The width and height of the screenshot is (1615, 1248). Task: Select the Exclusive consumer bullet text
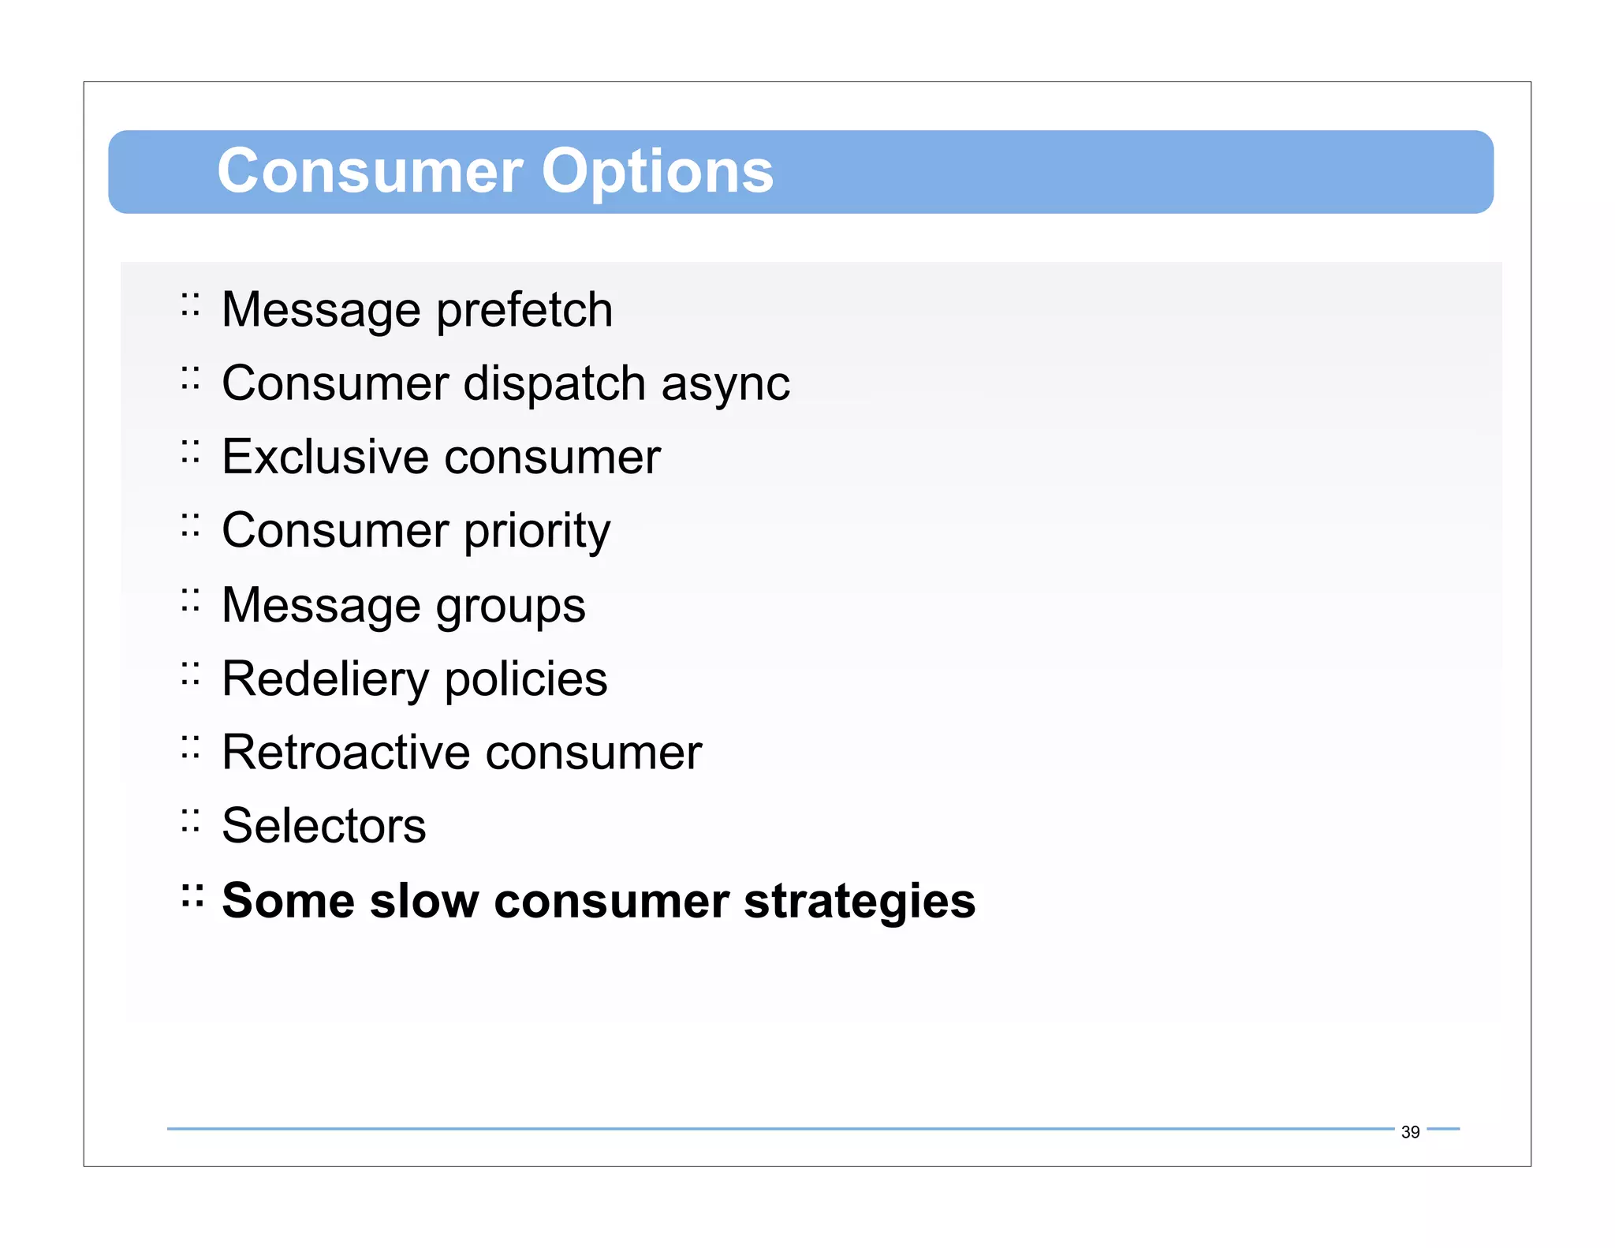(x=441, y=457)
